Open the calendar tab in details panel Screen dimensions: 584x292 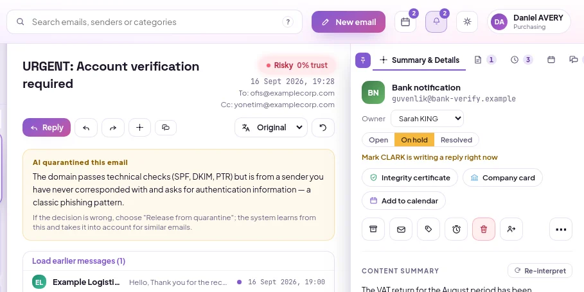point(551,60)
